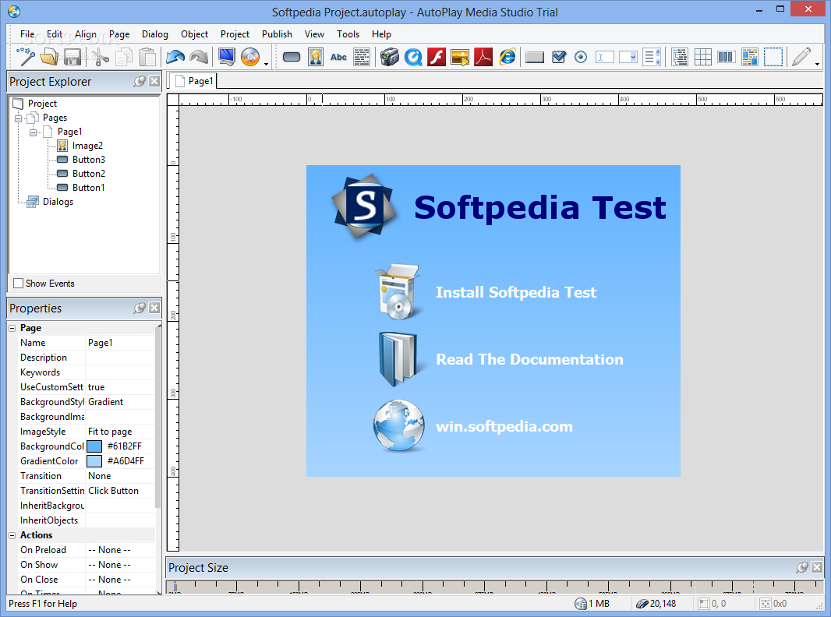The height and width of the screenshot is (617, 831).
Task: Collapse the Actions properties section
Action: point(12,535)
